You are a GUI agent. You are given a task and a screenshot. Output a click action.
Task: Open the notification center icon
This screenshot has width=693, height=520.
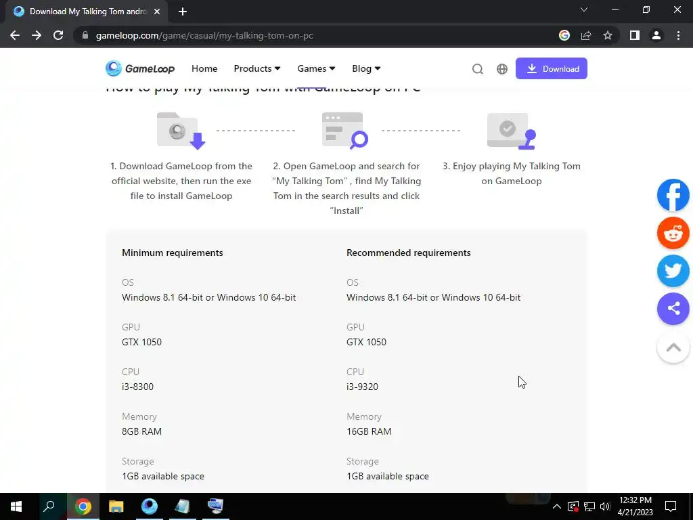pos(671,506)
